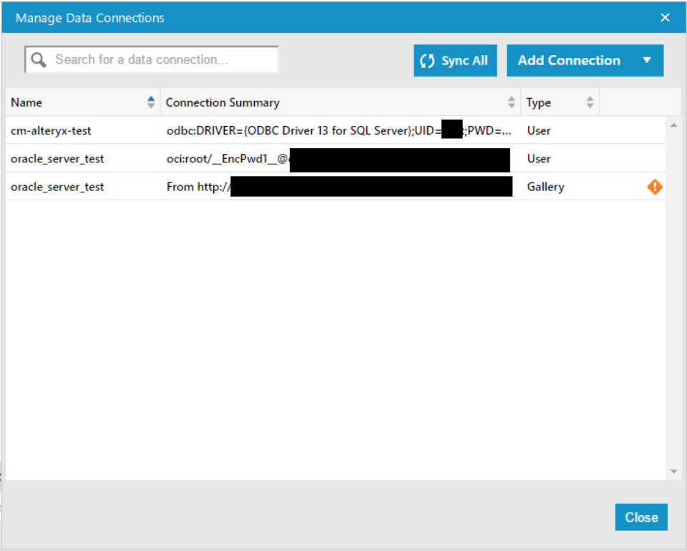The height and width of the screenshot is (551, 687).
Task: Click the Name column sort arrows
Action: pyautogui.click(x=151, y=102)
